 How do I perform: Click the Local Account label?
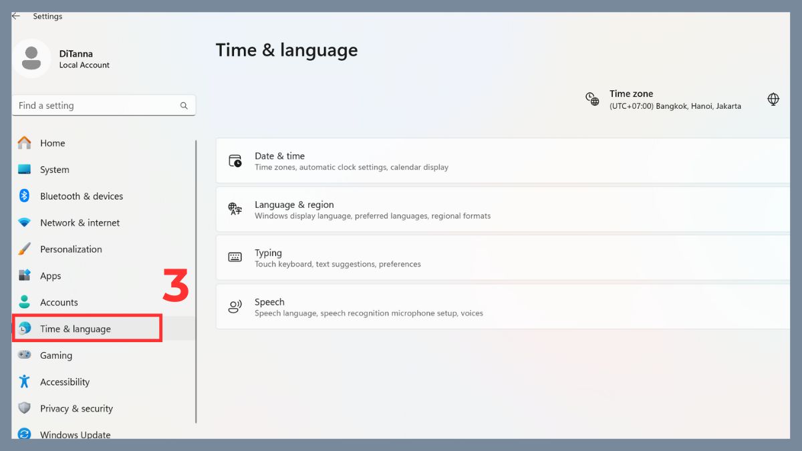pyautogui.click(x=84, y=65)
